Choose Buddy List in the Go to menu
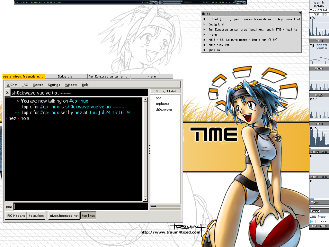The width and height of the screenshot is (329, 247). click(251, 24)
